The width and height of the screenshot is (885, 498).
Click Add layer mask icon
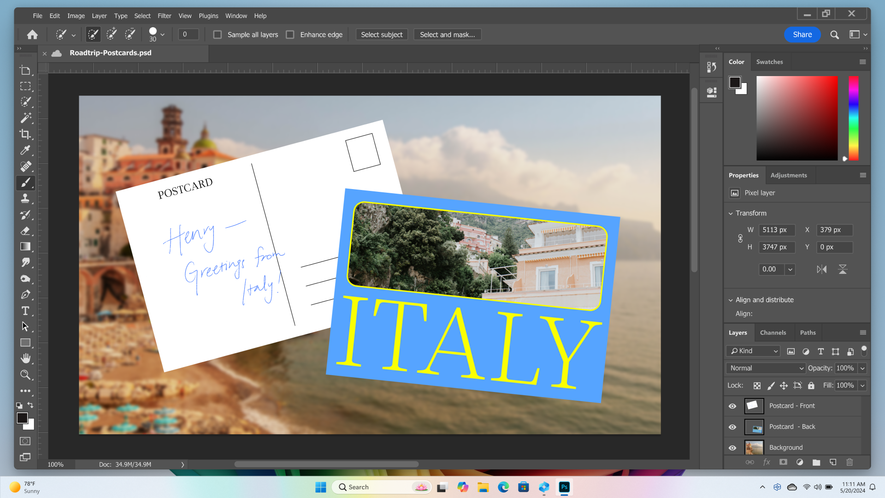pos(783,462)
